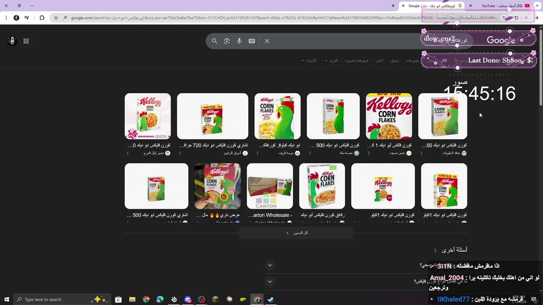Select the تسوّق shopping filter
The width and height of the screenshot is (543, 305).
tap(395, 61)
